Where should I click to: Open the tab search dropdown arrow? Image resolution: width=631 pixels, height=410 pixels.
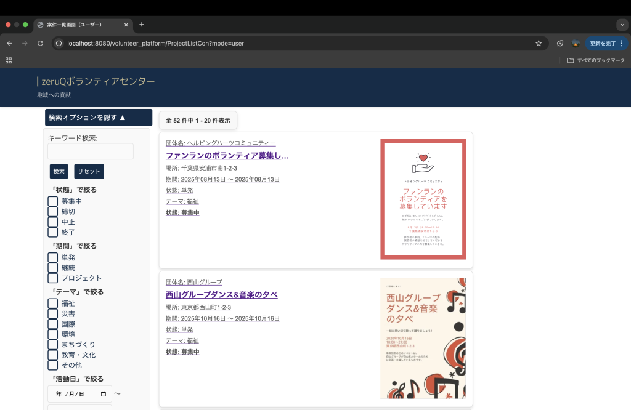(x=621, y=25)
